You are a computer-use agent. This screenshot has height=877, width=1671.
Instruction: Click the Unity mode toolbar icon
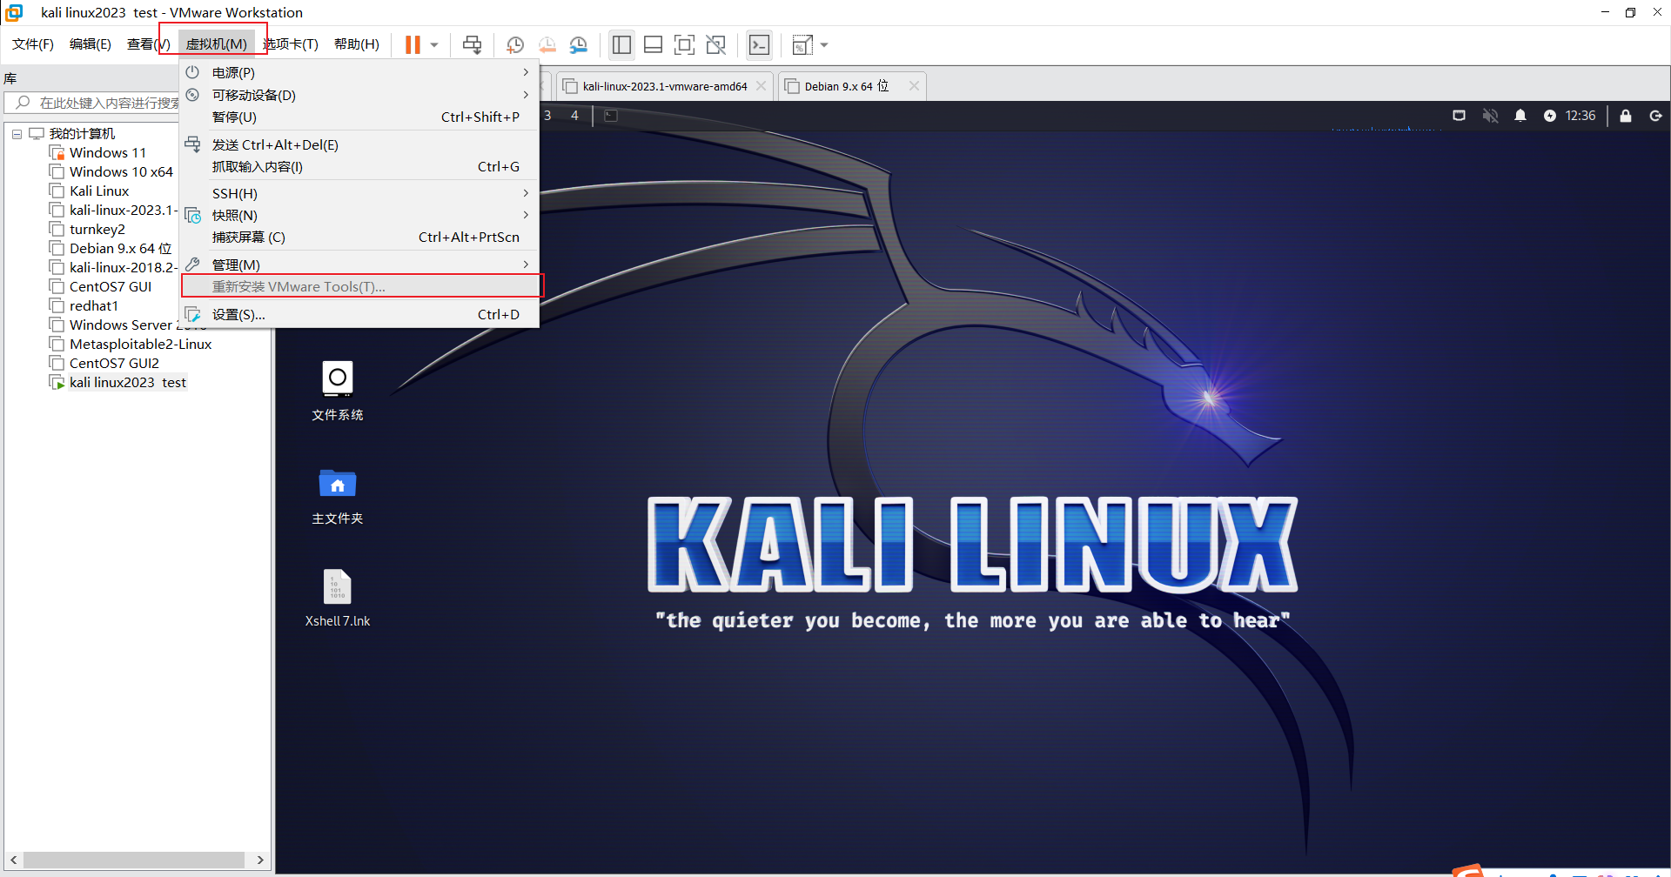[716, 44]
